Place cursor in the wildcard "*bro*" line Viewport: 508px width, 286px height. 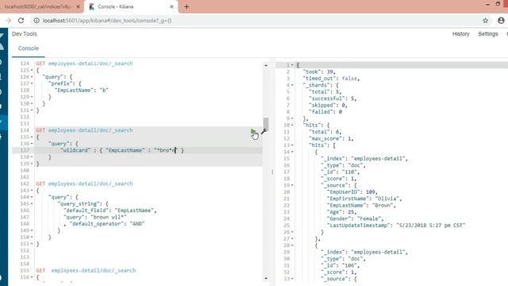point(121,150)
